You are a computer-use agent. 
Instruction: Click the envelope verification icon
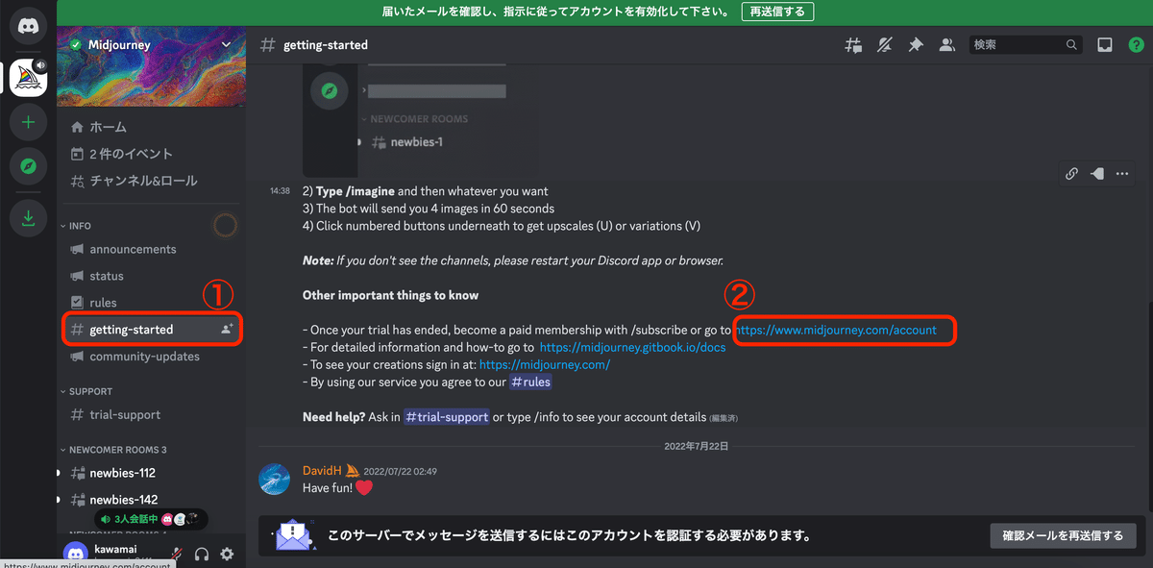[x=293, y=535]
